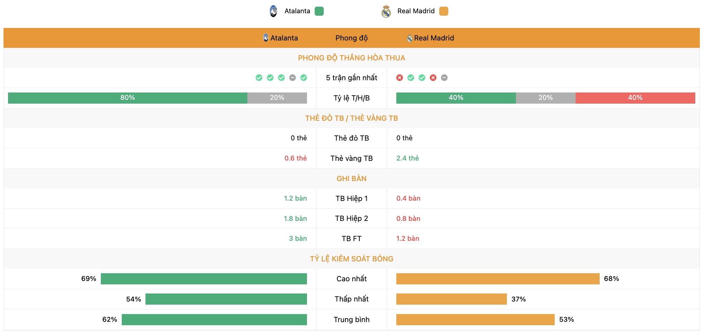Viewport: 704px width, 335px height.
Task: Click the TB FT row label
Action: pyautogui.click(x=351, y=239)
